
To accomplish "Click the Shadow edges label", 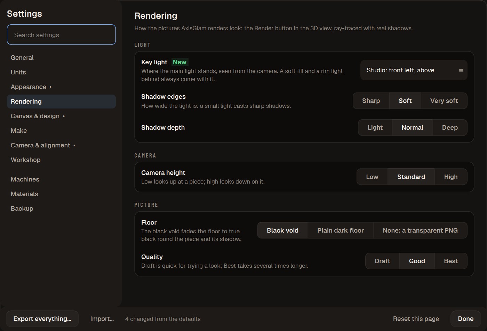I will [x=163, y=97].
